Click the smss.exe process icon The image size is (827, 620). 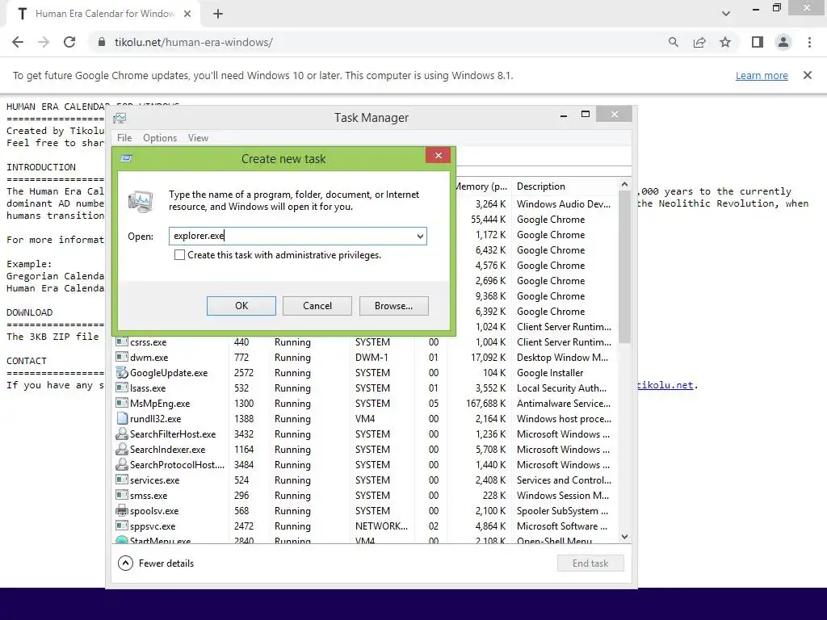coord(122,496)
